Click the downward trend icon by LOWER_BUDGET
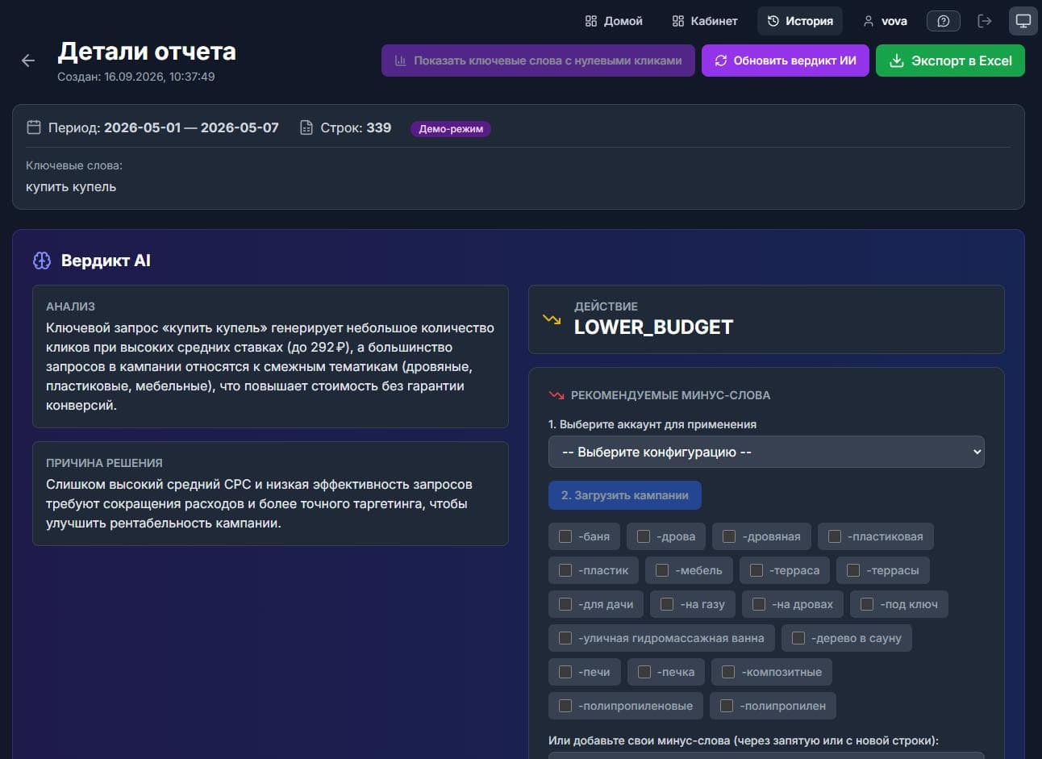1042x759 pixels. (552, 319)
